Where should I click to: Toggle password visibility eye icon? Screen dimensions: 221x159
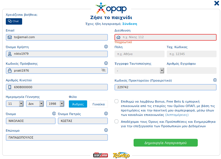pos(103,70)
